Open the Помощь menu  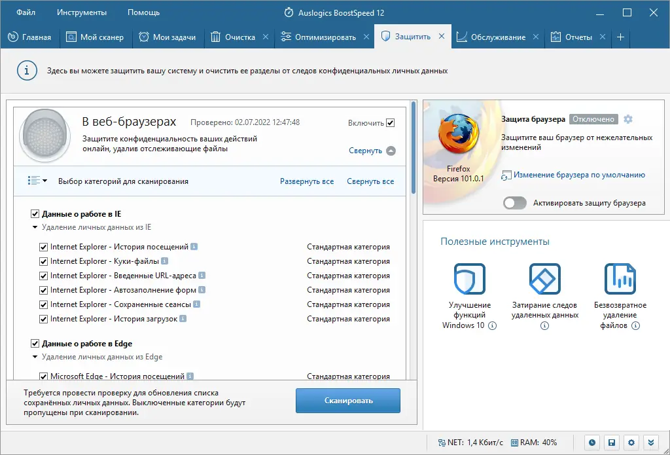pyautogui.click(x=143, y=12)
